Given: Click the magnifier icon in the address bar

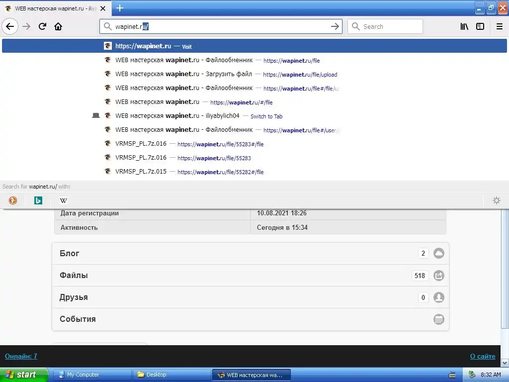Looking at the screenshot, I should coord(107,26).
